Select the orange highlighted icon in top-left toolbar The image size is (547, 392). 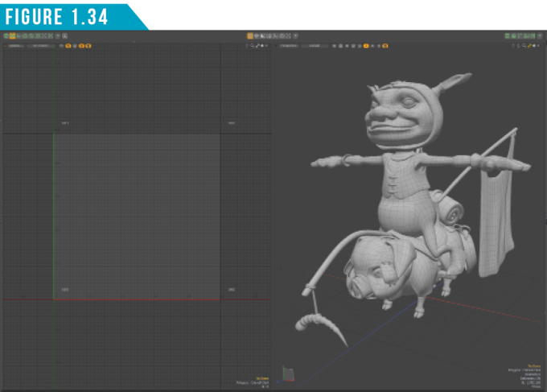13,36
